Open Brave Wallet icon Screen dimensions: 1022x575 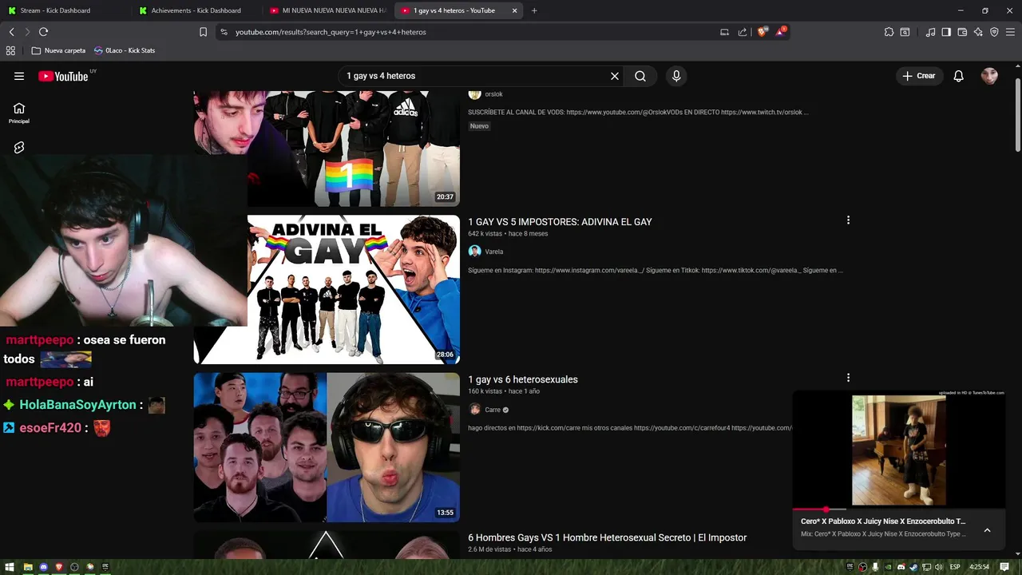coord(962,32)
